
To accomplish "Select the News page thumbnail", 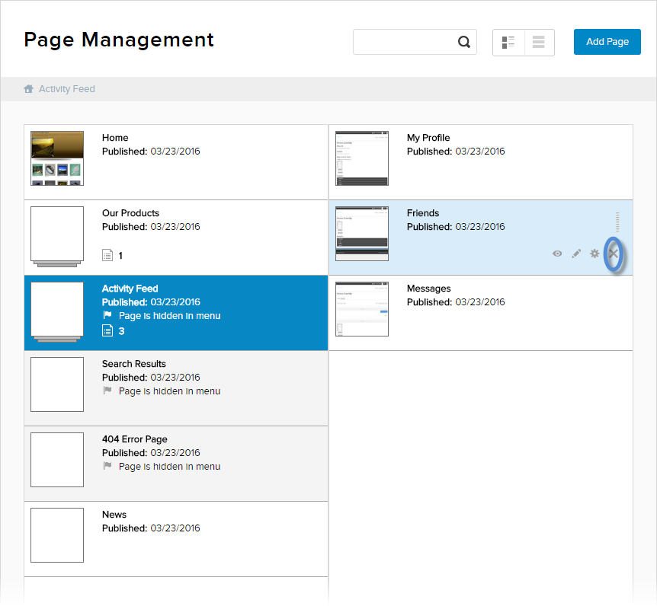I will coord(57,535).
